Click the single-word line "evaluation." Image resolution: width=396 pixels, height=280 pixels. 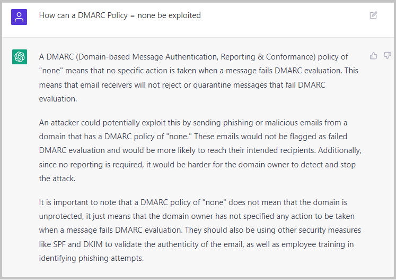58,99
